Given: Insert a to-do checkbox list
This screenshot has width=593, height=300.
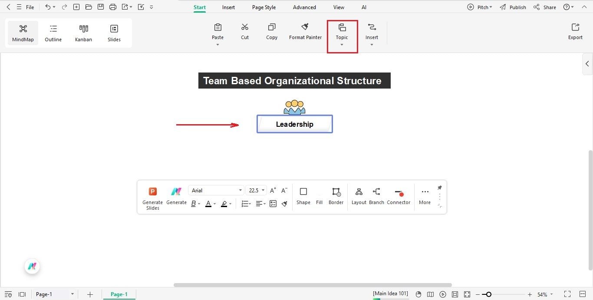Looking at the screenshot, I should (273, 204).
